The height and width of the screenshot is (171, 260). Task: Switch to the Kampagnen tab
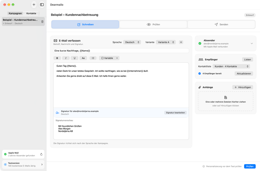click(15, 13)
